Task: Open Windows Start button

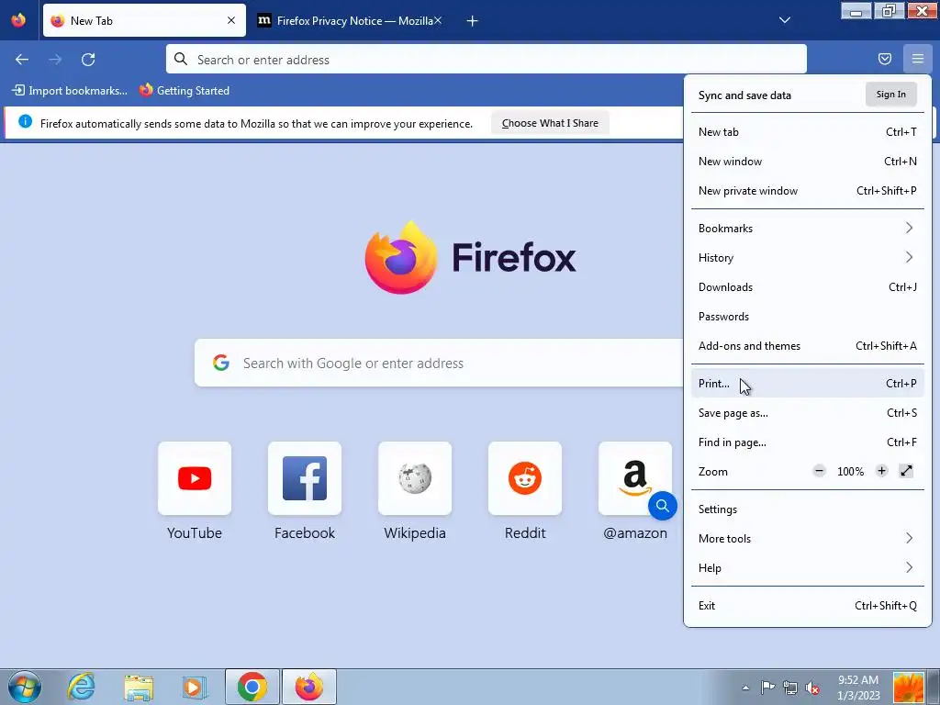Action: point(24,687)
